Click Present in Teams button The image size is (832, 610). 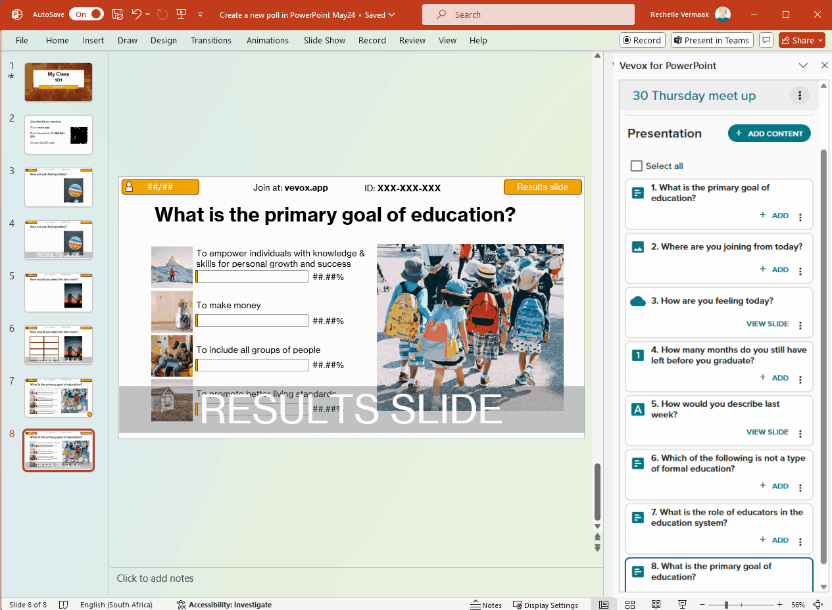712,40
